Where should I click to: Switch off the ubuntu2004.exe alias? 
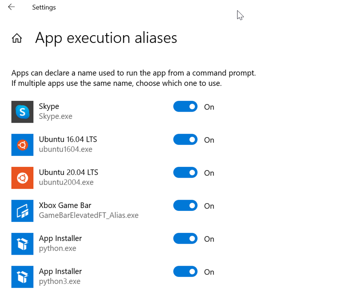click(x=185, y=173)
